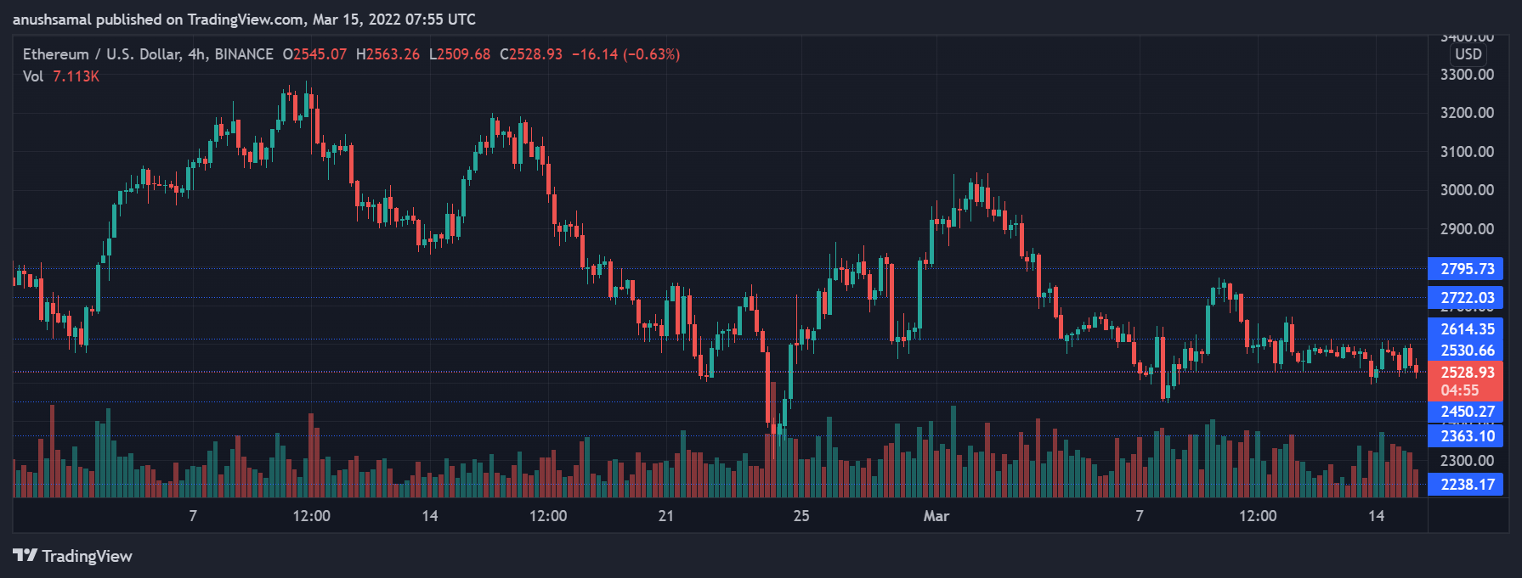This screenshot has width=1522, height=578.
Task: Open the USD currency selector
Action: (x=1468, y=54)
